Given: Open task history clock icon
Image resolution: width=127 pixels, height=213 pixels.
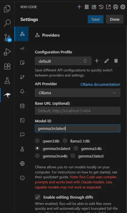Looking at the screenshot, I should tap(101, 7).
